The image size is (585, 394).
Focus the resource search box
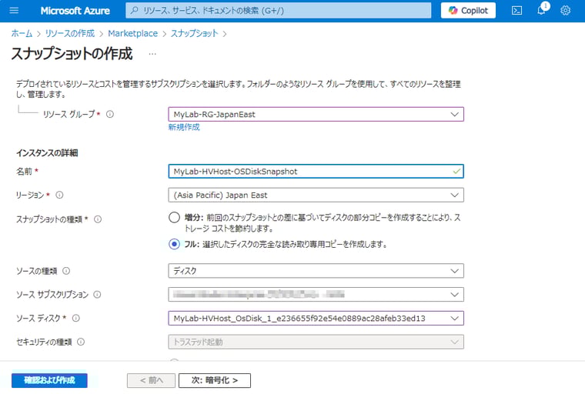pyautogui.click(x=279, y=11)
